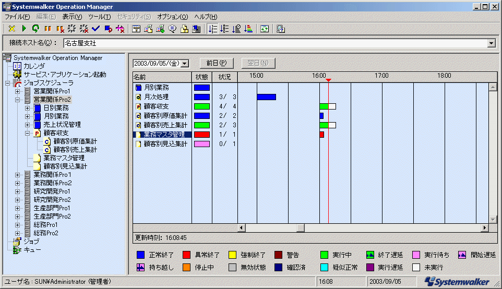Click the green refresh display icon
Viewport: 502px width, 289px height.
[x=265, y=29]
